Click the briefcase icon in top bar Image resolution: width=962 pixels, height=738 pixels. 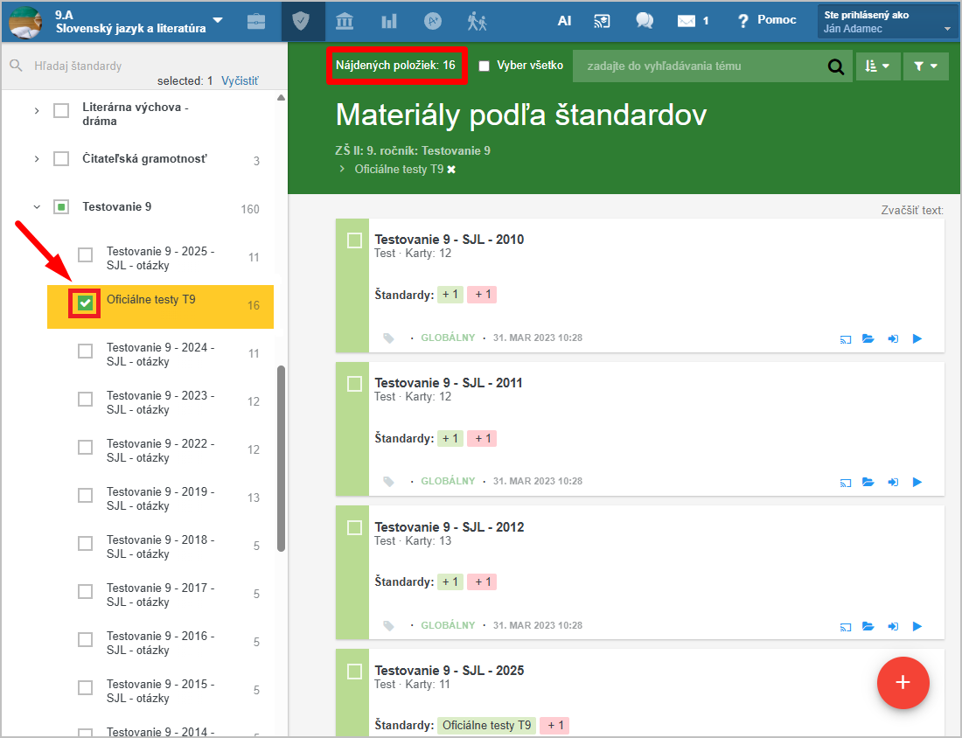click(256, 21)
